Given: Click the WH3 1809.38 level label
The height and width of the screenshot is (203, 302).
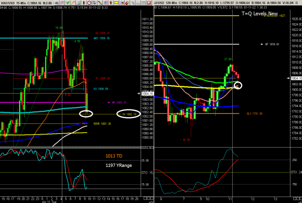Looking at the screenshot, I should [x=101, y=38].
